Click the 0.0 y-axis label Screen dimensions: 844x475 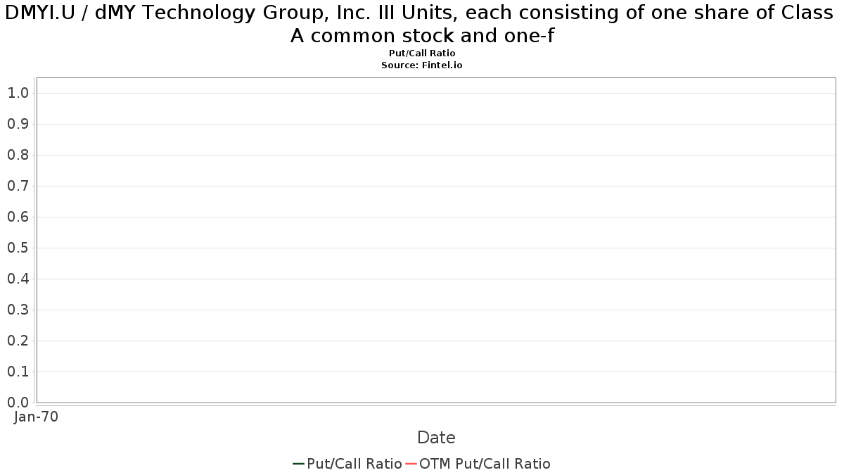pos(18,403)
